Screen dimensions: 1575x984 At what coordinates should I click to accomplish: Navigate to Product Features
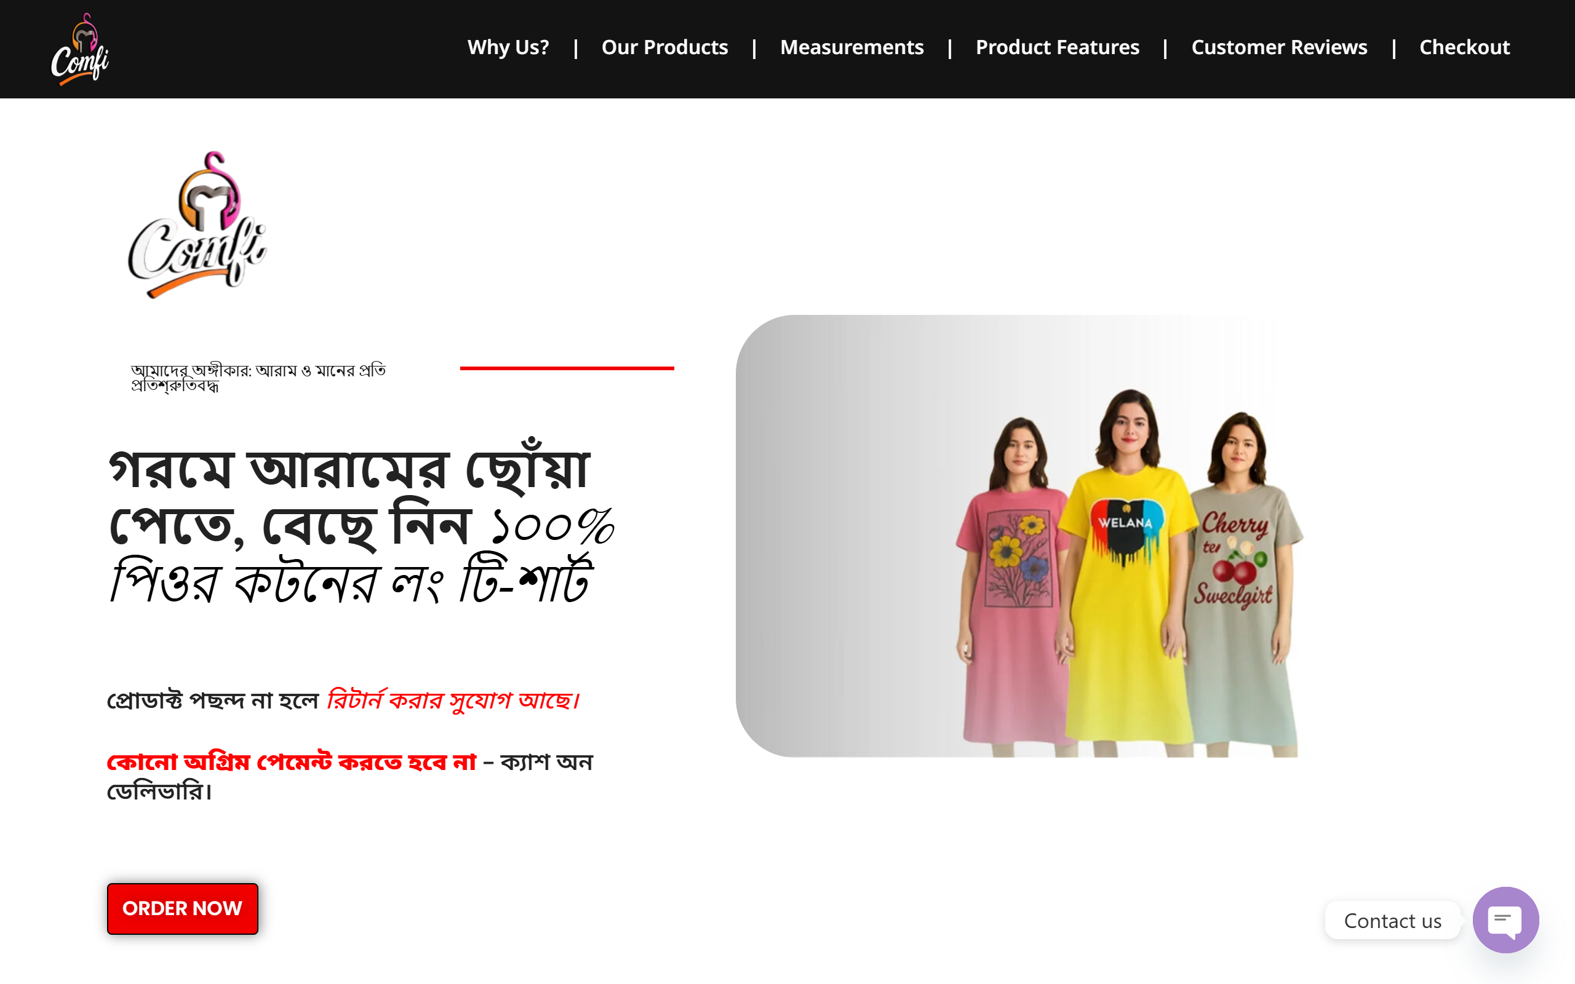click(x=1057, y=47)
